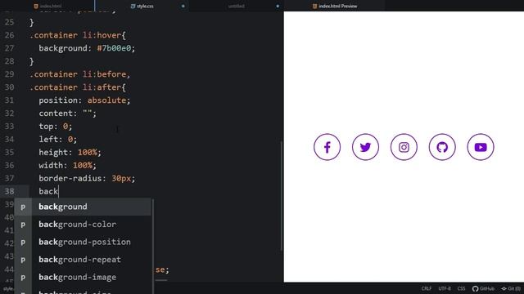Click the property icon beside background-repeat suggestion

[23, 260]
